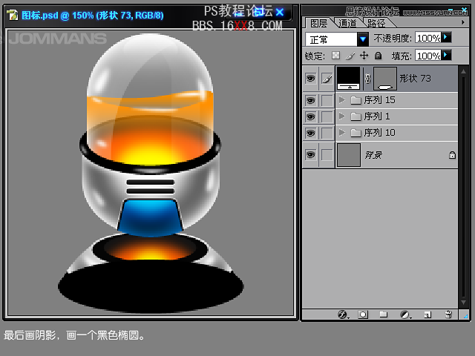Select the 形状 73 vector mask thumbnail
This screenshot has width=475, height=356.
pos(385,78)
